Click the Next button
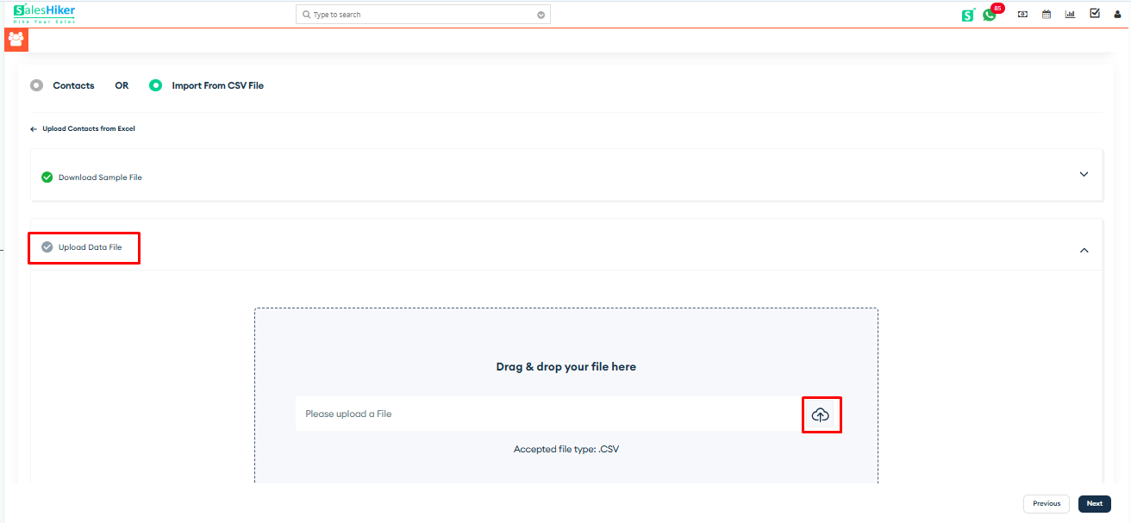Image resolution: width=1131 pixels, height=523 pixels. click(x=1094, y=503)
